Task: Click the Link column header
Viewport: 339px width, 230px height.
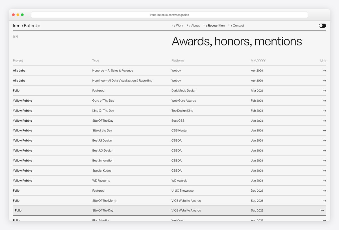Action: (323, 61)
